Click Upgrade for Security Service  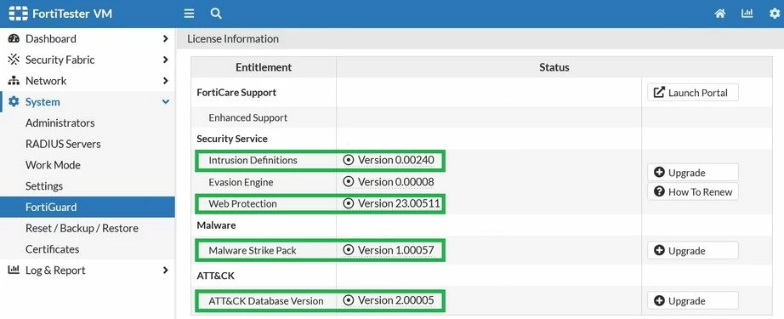[x=692, y=173]
